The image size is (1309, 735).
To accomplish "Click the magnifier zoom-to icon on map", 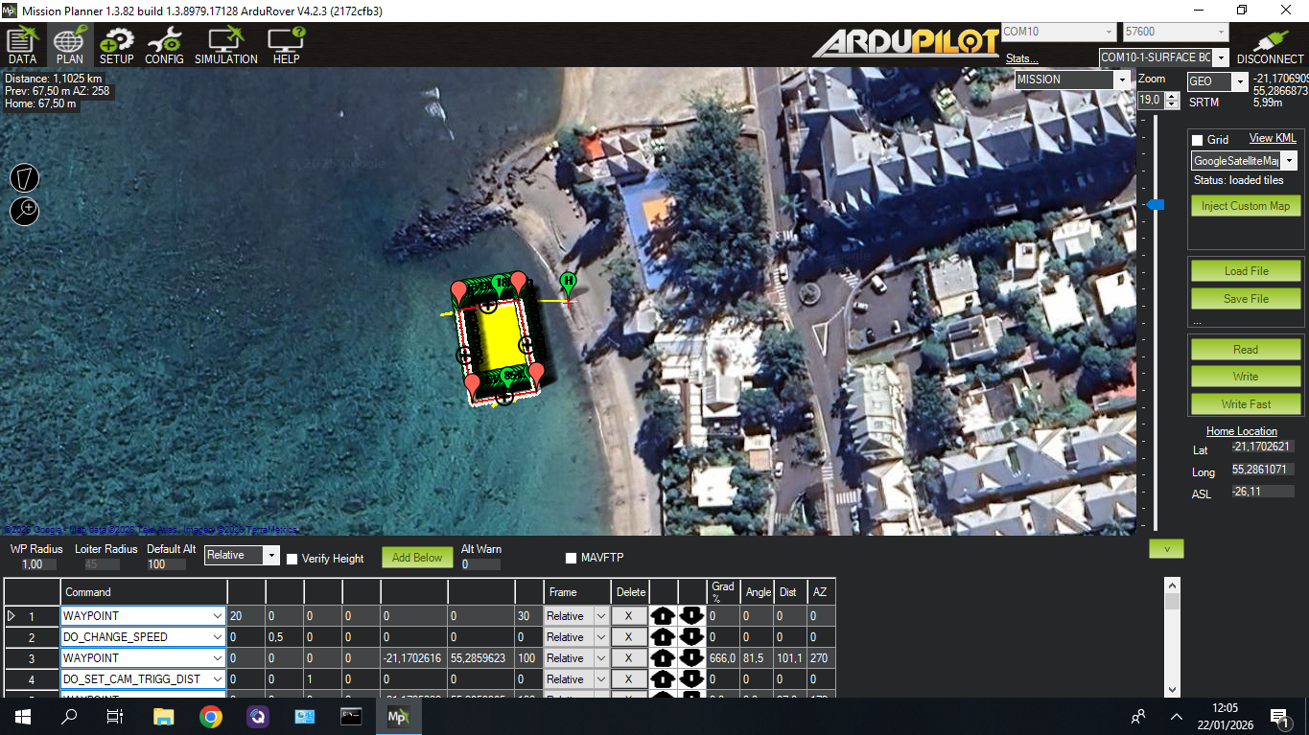I will click(x=25, y=211).
